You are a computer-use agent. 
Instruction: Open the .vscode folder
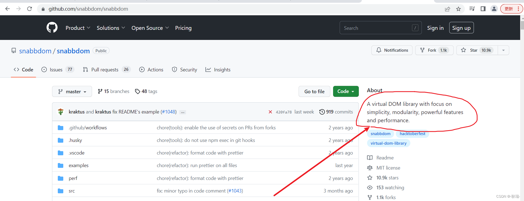click(76, 153)
